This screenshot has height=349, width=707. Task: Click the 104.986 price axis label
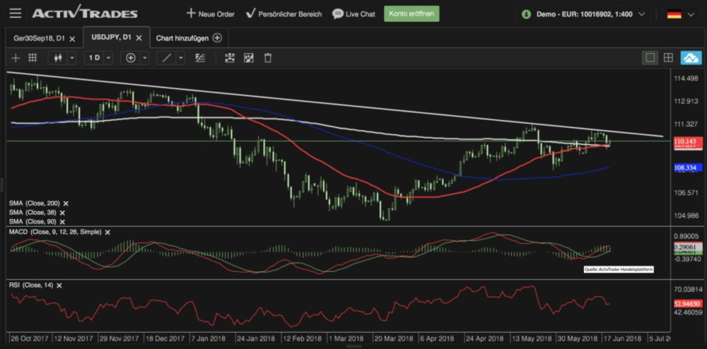pyautogui.click(x=686, y=215)
